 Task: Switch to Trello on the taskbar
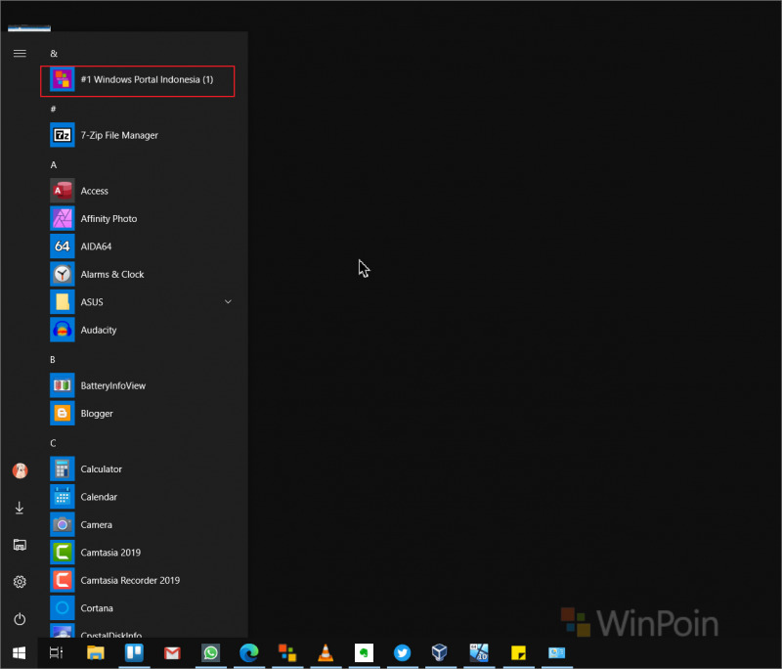tap(134, 652)
